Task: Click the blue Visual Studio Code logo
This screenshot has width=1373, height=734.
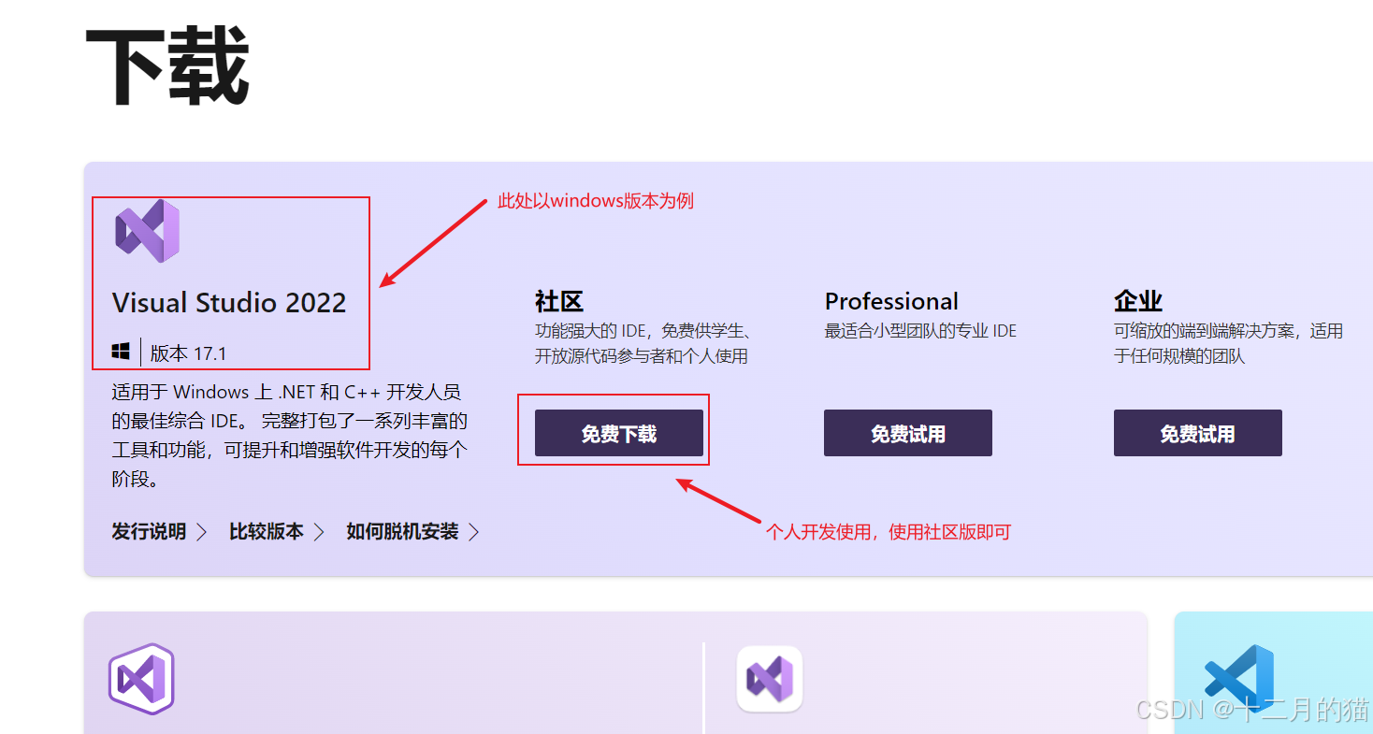Action: [1238, 680]
